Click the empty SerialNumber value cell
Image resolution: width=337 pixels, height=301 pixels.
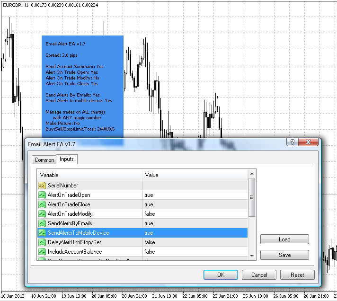pyautogui.click(x=195, y=186)
